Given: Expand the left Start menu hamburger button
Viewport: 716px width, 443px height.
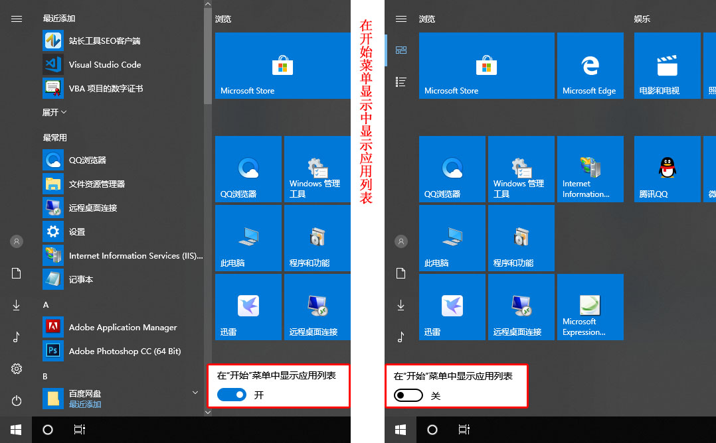Looking at the screenshot, I should tap(17, 19).
